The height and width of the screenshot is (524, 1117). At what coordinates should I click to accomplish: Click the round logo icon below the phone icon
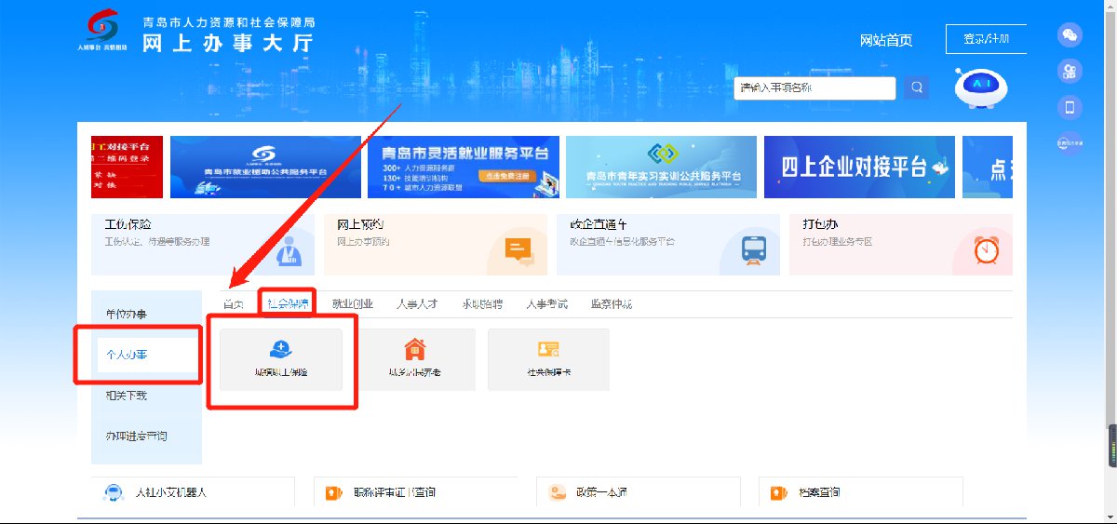[1070, 142]
